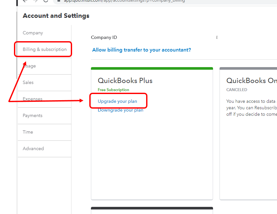Click the site lock icon in address bar
The height and width of the screenshot is (214, 277).
point(59,1)
